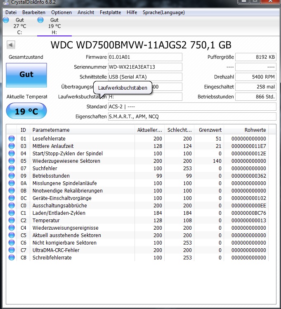
Task: Click the previous disk arrow button
Action: pos(11,45)
